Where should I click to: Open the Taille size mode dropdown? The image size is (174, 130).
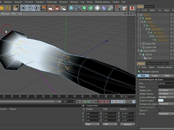pyautogui.click(x=110, y=124)
